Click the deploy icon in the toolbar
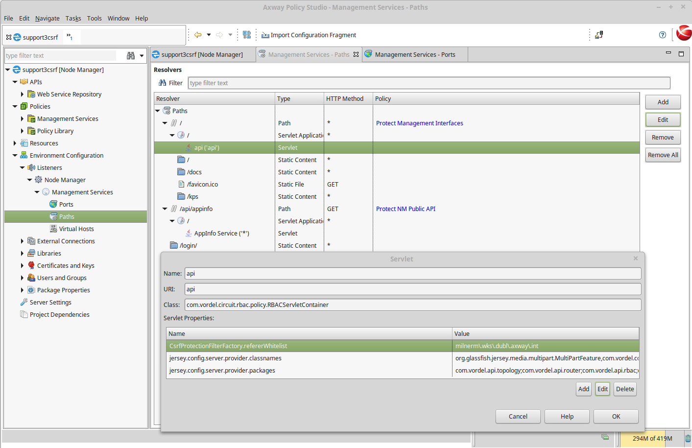The width and height of the screenshot is (692, 448). 599,35
